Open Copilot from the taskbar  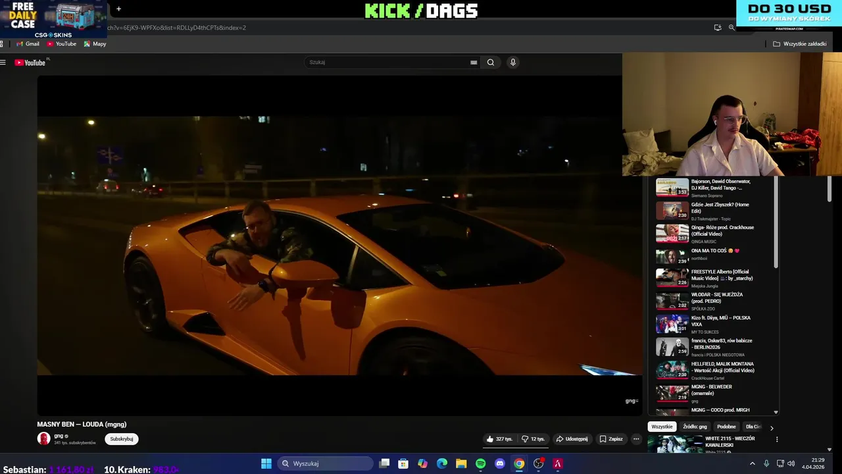(x=422, y=463)
